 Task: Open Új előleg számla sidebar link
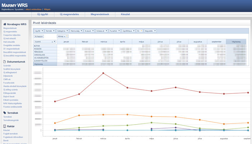pos(10,90)
